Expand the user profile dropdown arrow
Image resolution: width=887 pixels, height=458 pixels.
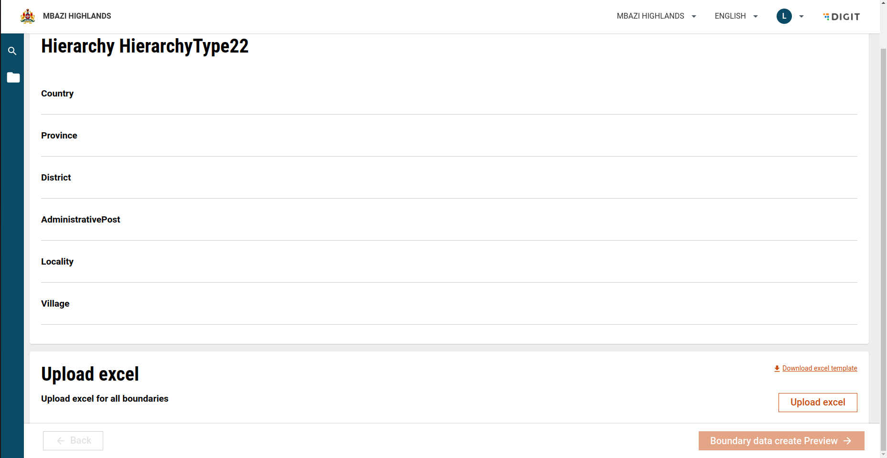[801, 16]
